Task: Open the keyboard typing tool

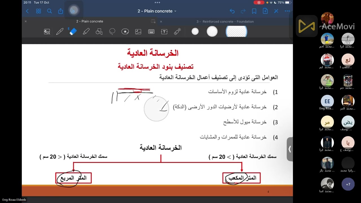Action: pyautogui.click(x=151, y=32)
